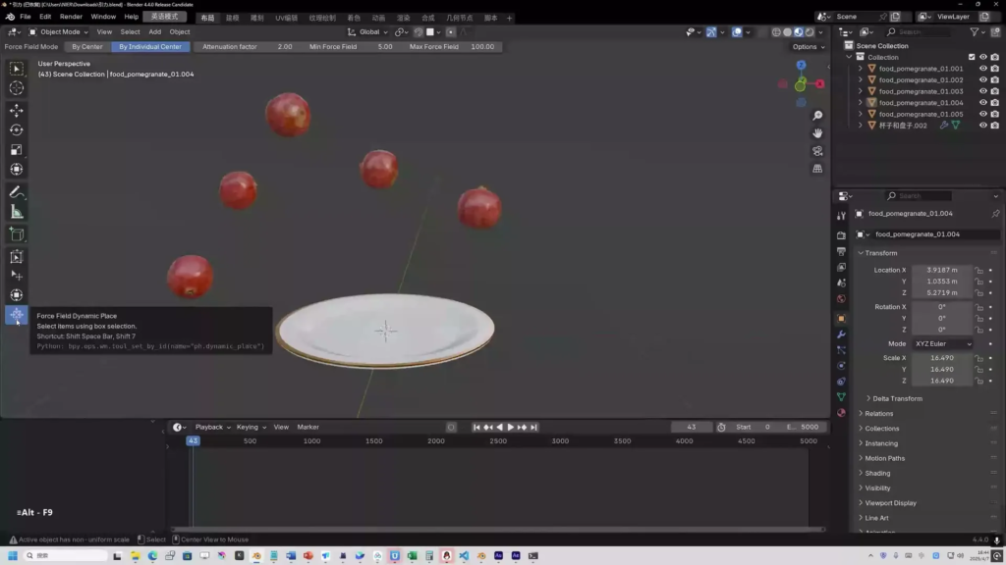
Task: Toggle Location X lock icon
Action: (979, 271)
